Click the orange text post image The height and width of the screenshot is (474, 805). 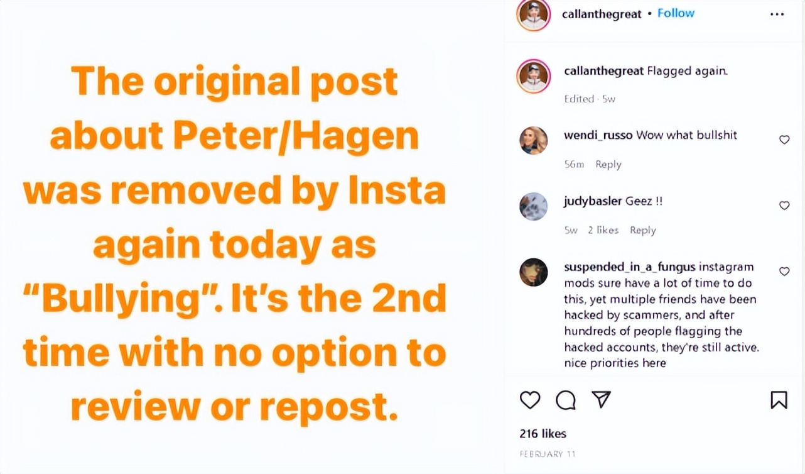pyautogui.click(x=235, y=242)
